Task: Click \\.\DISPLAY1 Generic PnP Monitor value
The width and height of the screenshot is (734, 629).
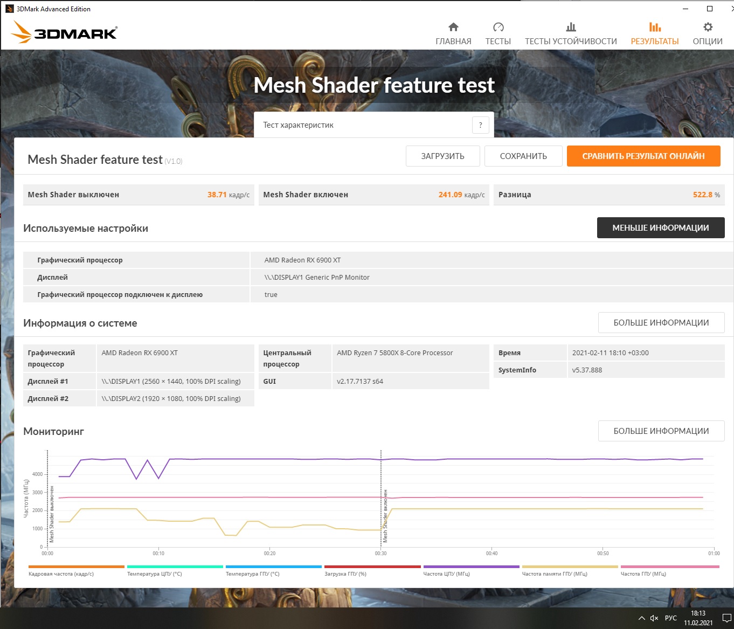Action: (x=317, y=278)
